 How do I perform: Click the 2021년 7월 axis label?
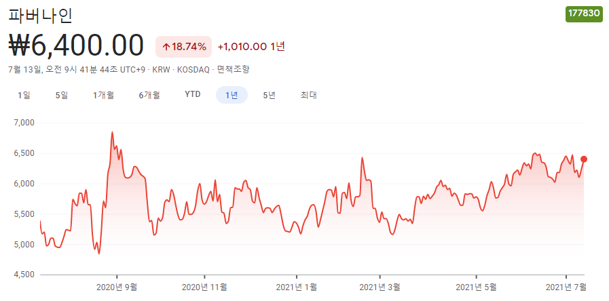566,287
